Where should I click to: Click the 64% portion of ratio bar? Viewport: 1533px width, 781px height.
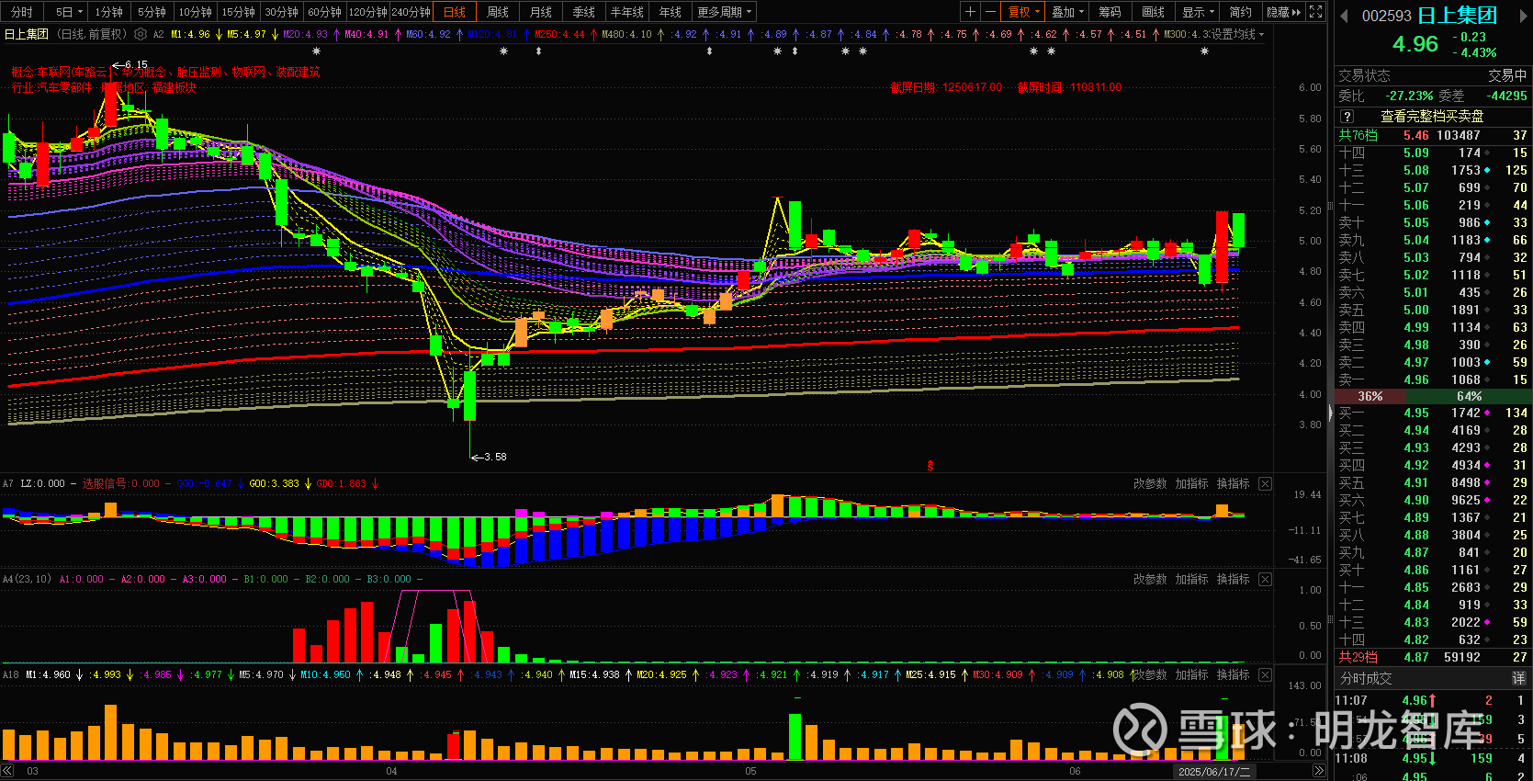point(1469,396)
